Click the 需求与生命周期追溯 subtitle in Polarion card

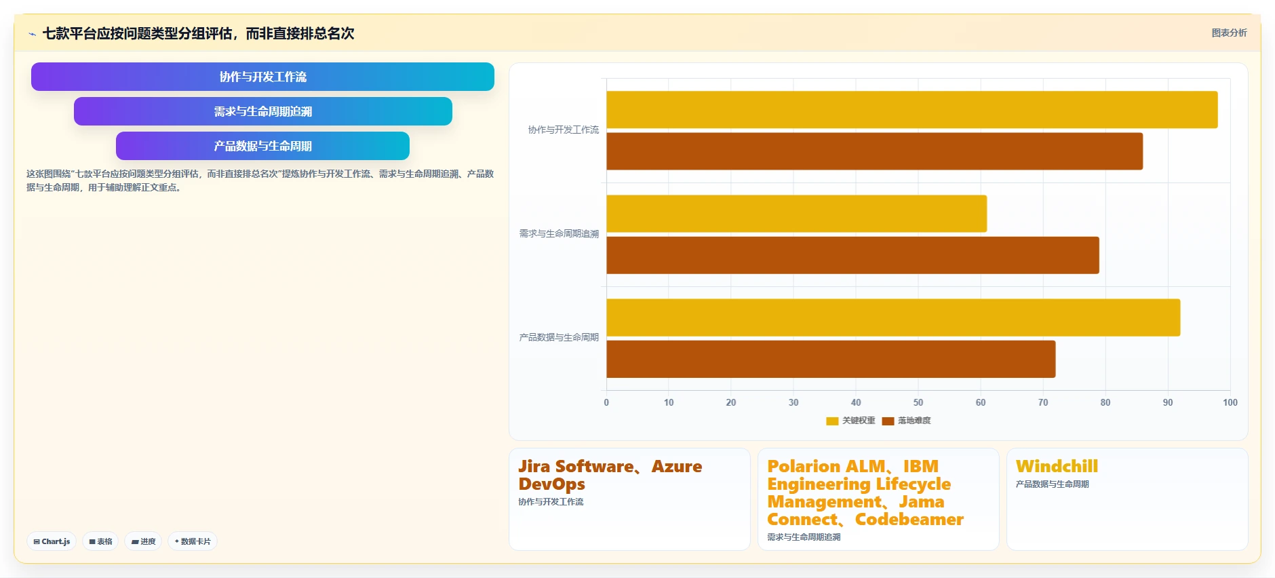coord(804,537)
